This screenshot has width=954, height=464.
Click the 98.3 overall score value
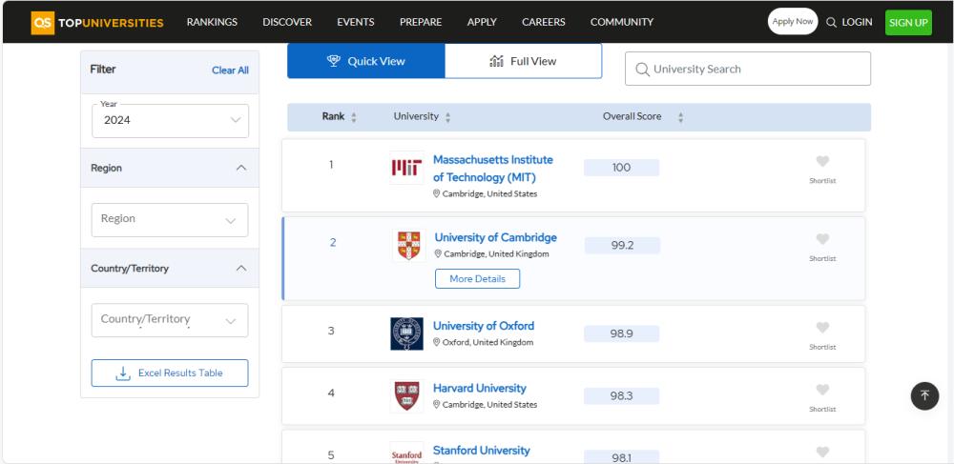tap(621, 396)
